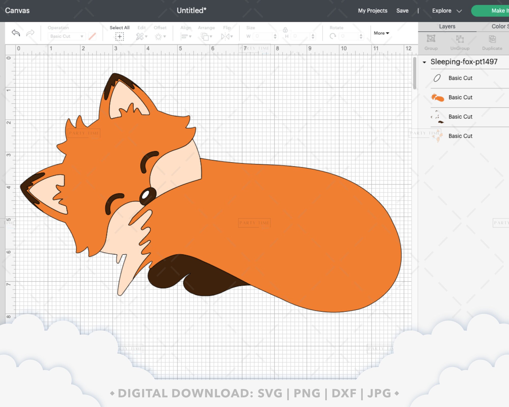Screen dimensions: 509x407
Task: Collapse the Sleeping-fox-pt1497 layer group
Action: click(x=424, y=62)
